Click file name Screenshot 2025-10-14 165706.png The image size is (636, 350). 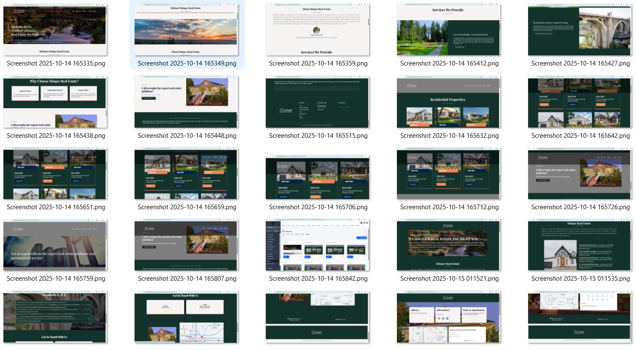(x=318, y=207)
